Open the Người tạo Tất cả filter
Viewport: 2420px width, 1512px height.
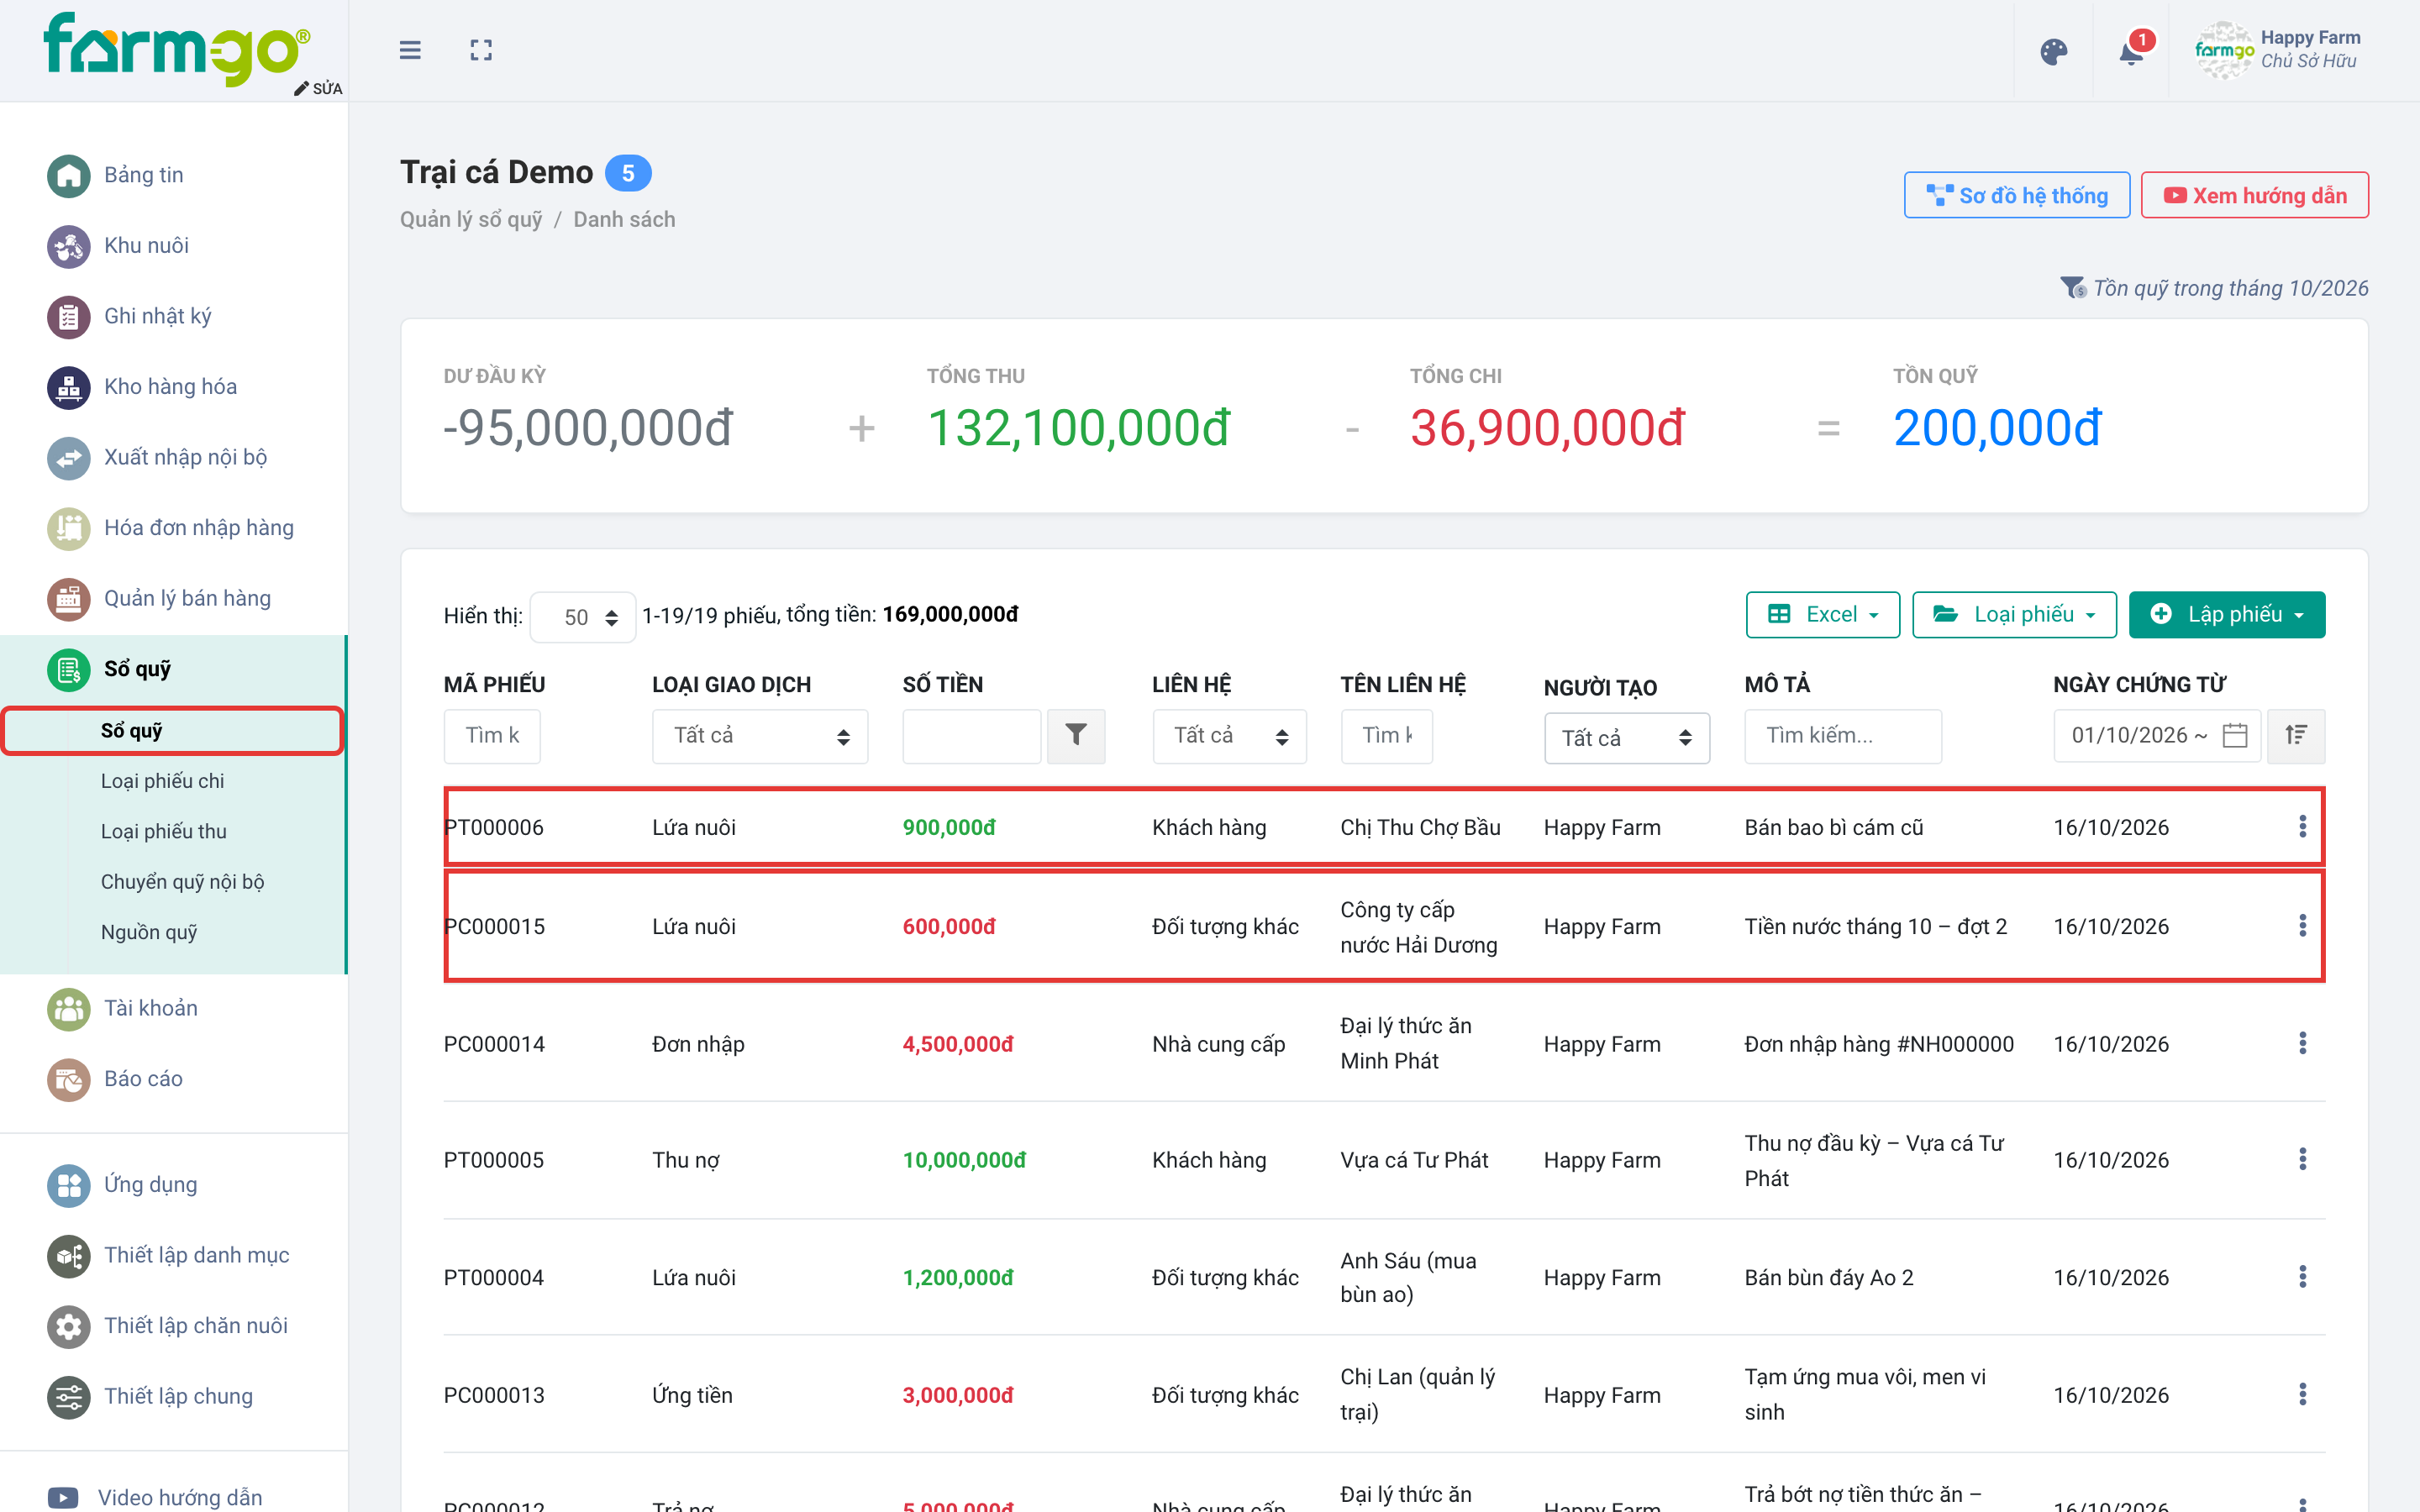pyautogui.click(x=1626, y=739)
